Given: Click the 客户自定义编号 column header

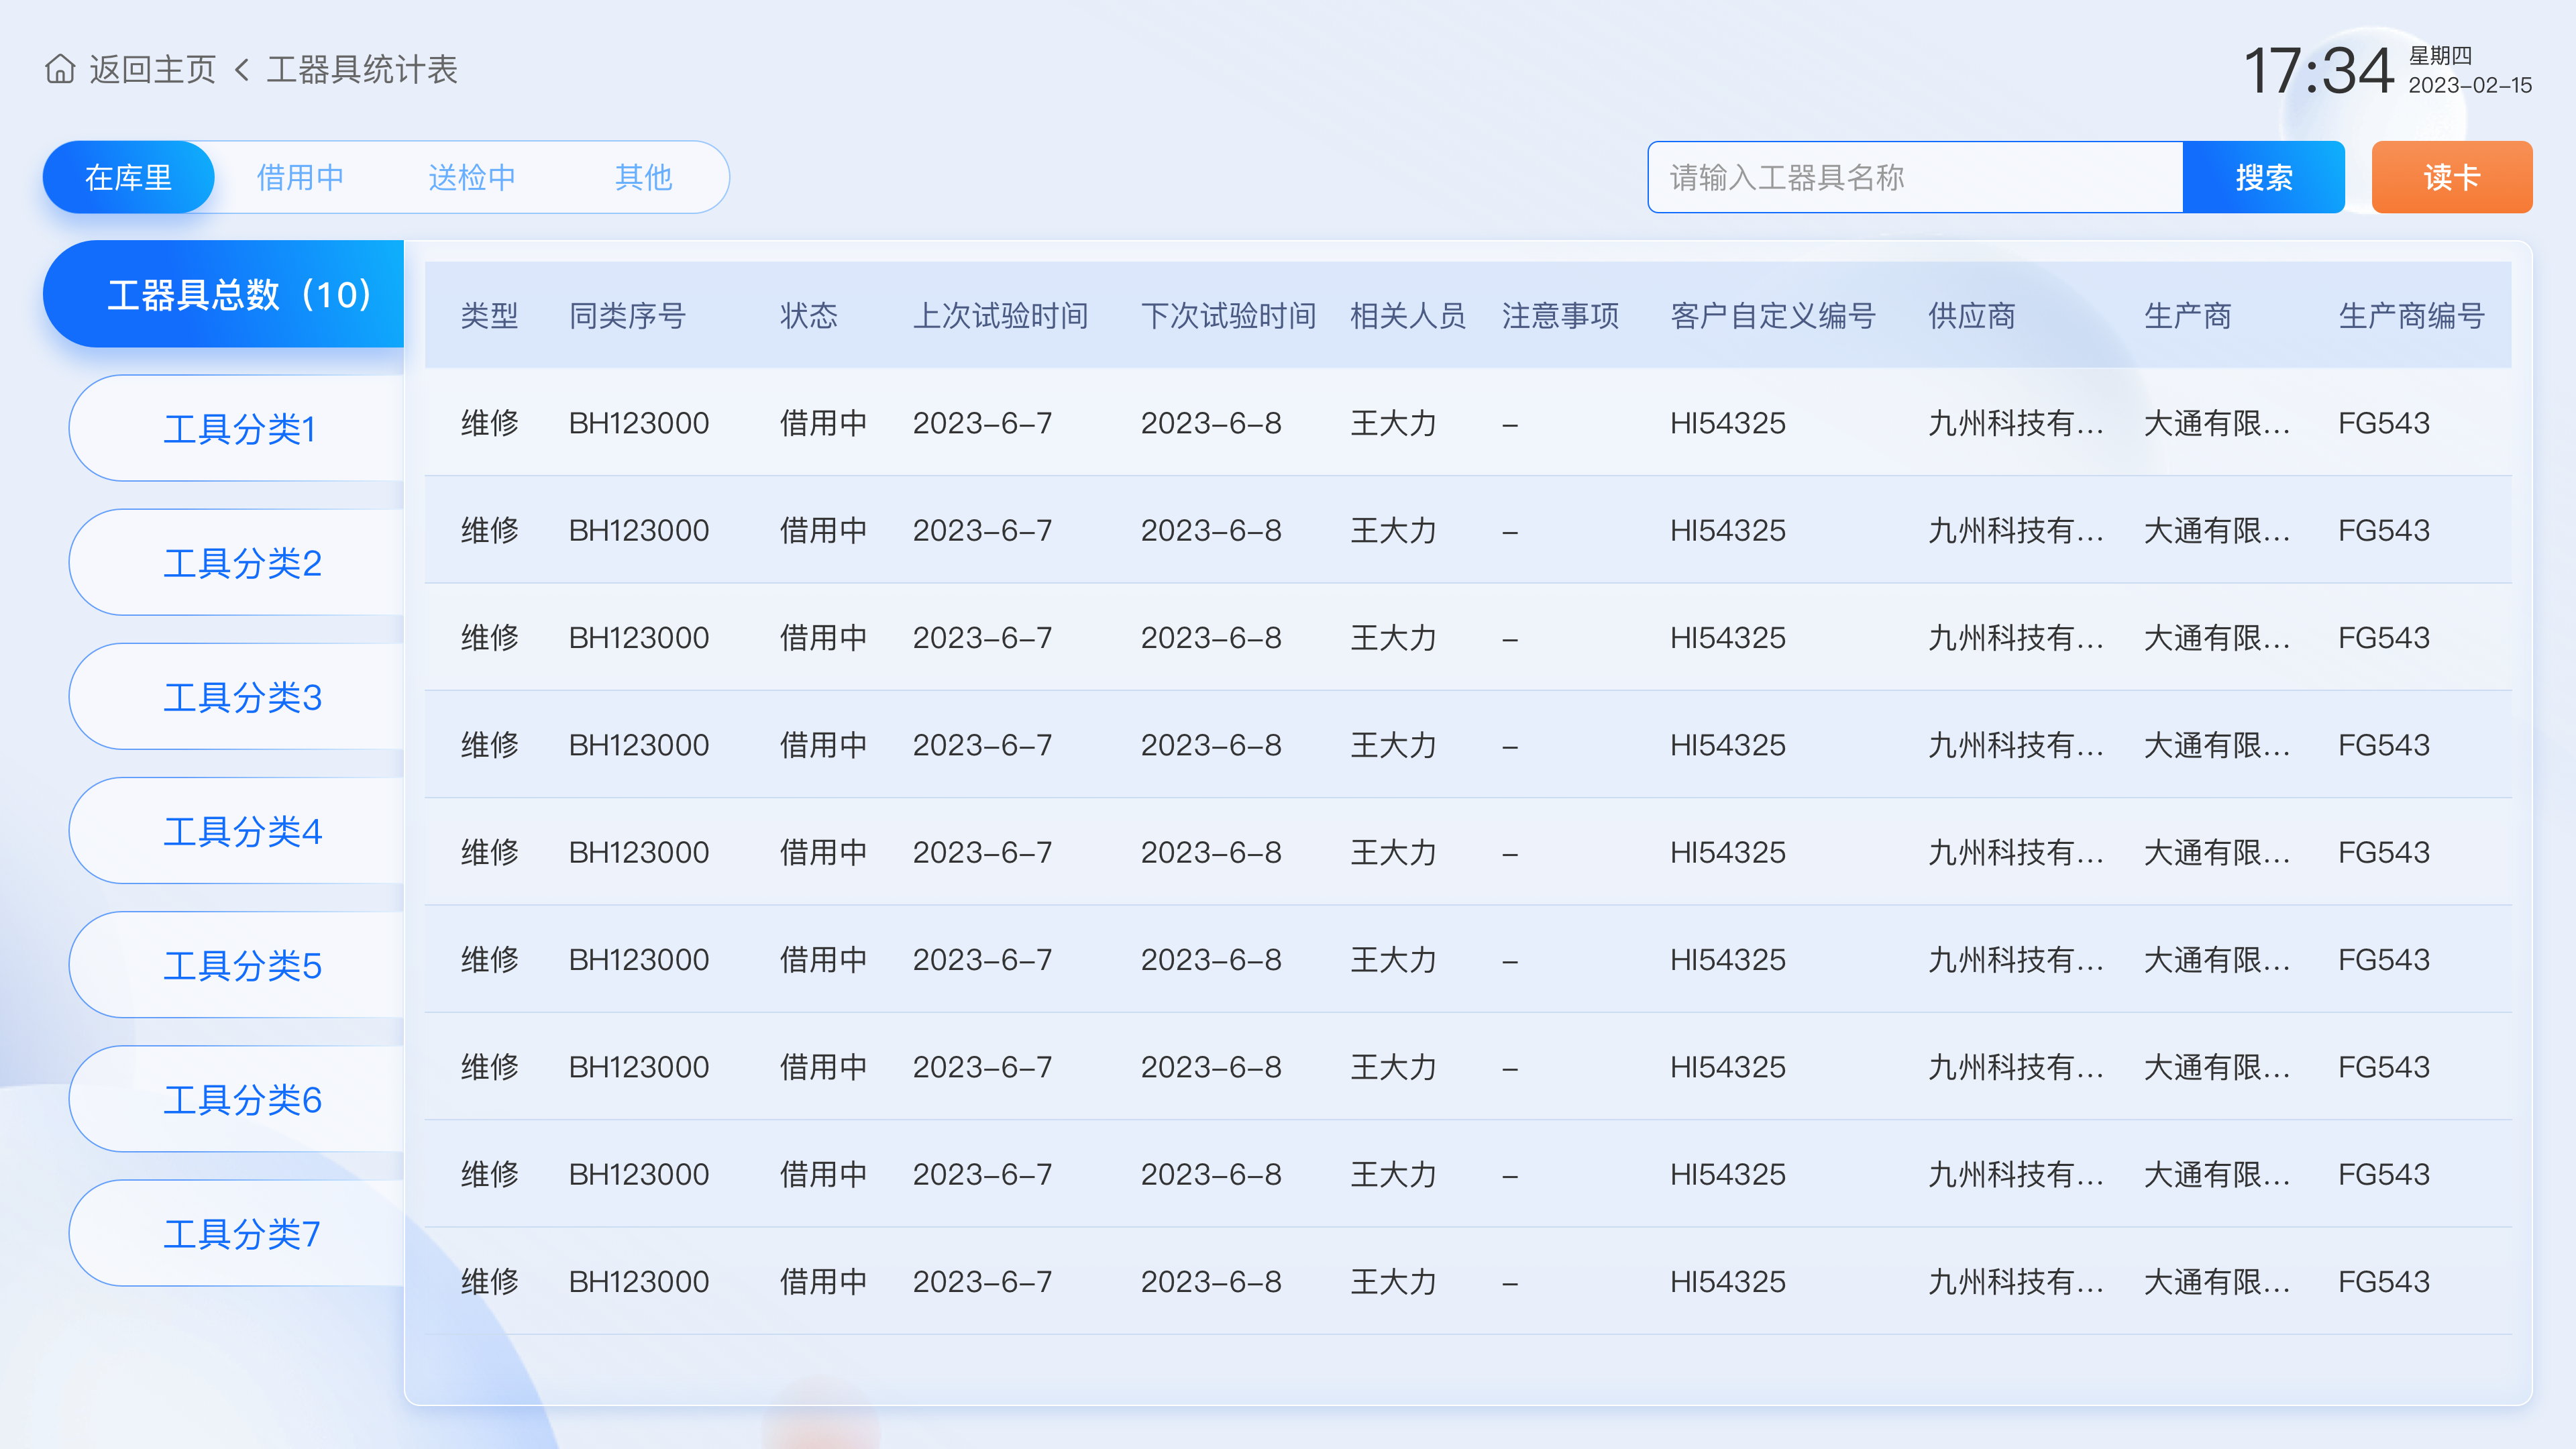Looking at the screenshot, I should pos(1773,316).
